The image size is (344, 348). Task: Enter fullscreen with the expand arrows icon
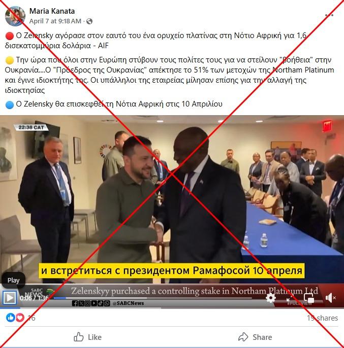[x=290, y=298]
